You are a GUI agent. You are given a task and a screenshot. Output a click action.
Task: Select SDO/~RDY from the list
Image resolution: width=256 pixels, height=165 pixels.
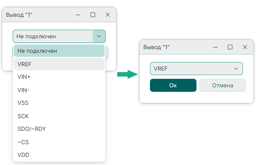pyautogui.click(x=59, y=129)
